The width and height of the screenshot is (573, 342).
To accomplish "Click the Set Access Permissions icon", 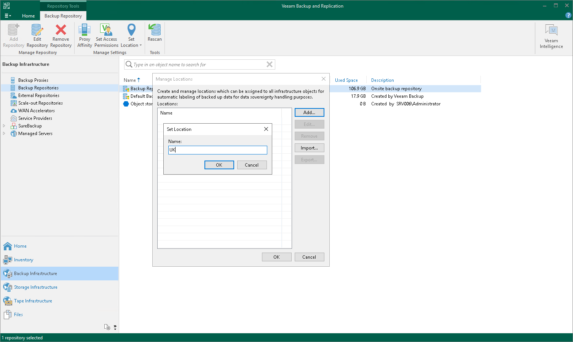I will tap(106, 34).
